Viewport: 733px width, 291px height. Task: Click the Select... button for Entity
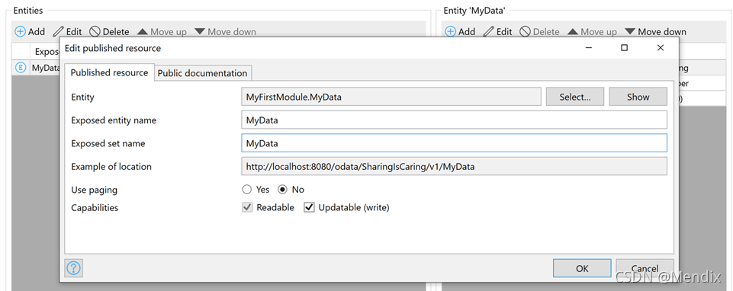[x=575, y=97]
